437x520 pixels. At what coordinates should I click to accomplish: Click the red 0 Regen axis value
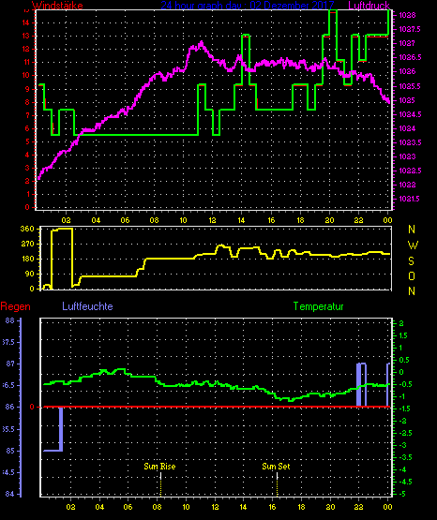tap(32, 407)
